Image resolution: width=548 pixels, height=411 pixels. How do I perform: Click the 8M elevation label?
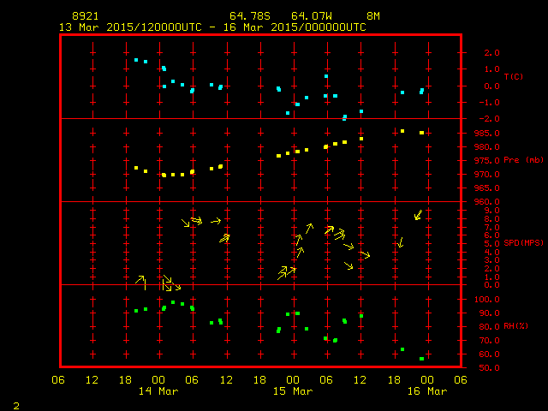coord(373,16)
